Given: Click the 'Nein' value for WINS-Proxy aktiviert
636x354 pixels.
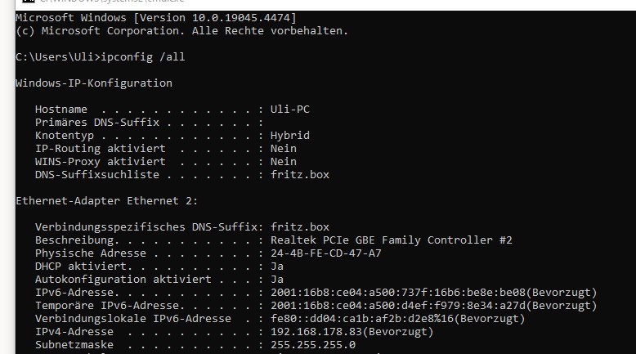Looking at the screenshot, I should [x=284, y=162].
